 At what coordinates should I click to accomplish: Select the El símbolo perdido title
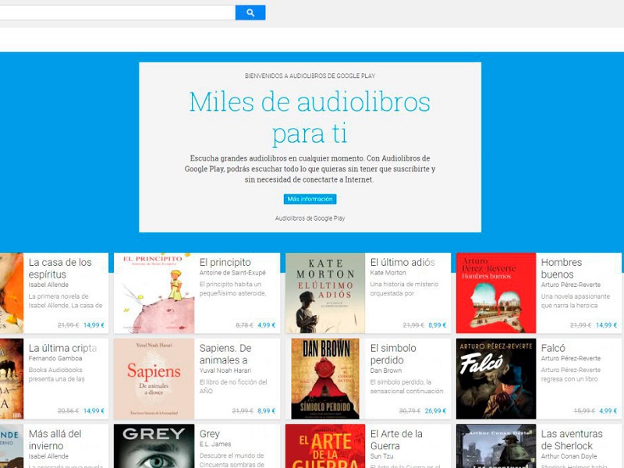pos(393,354)
